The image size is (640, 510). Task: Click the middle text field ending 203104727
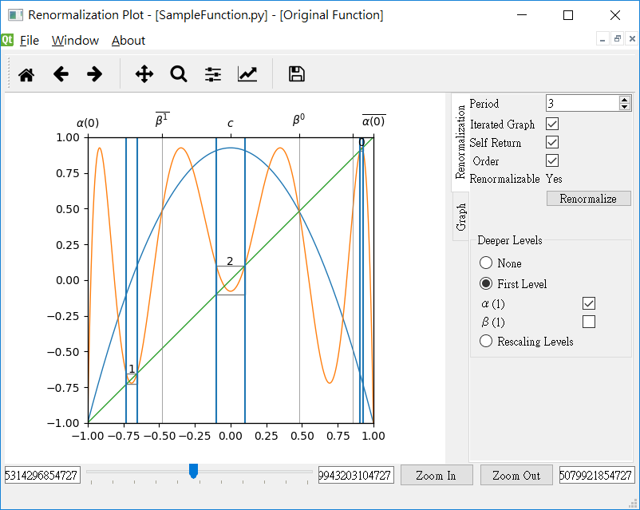pyautogui.click(x=356, y=476)
